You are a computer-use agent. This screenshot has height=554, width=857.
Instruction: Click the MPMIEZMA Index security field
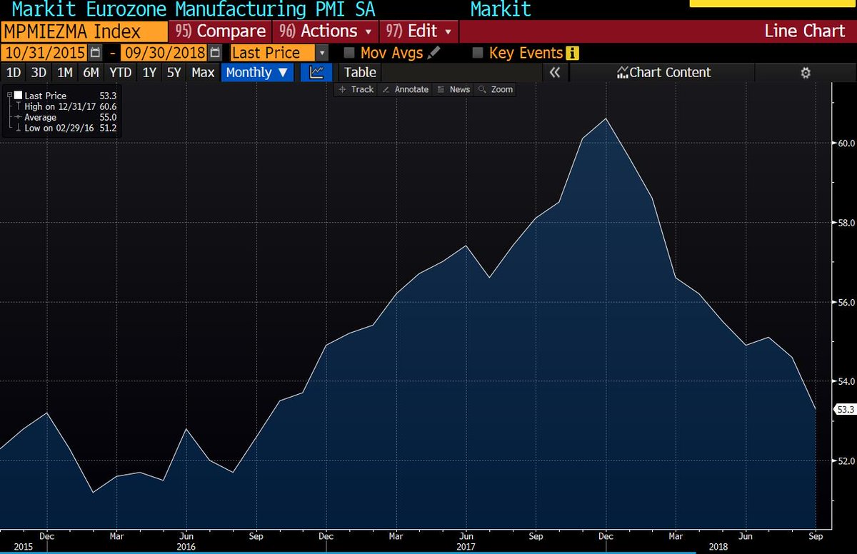click(84, 31)
